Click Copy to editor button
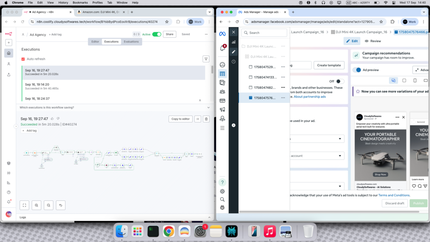Viewport: 430px width, 242px height. (181, 119)
